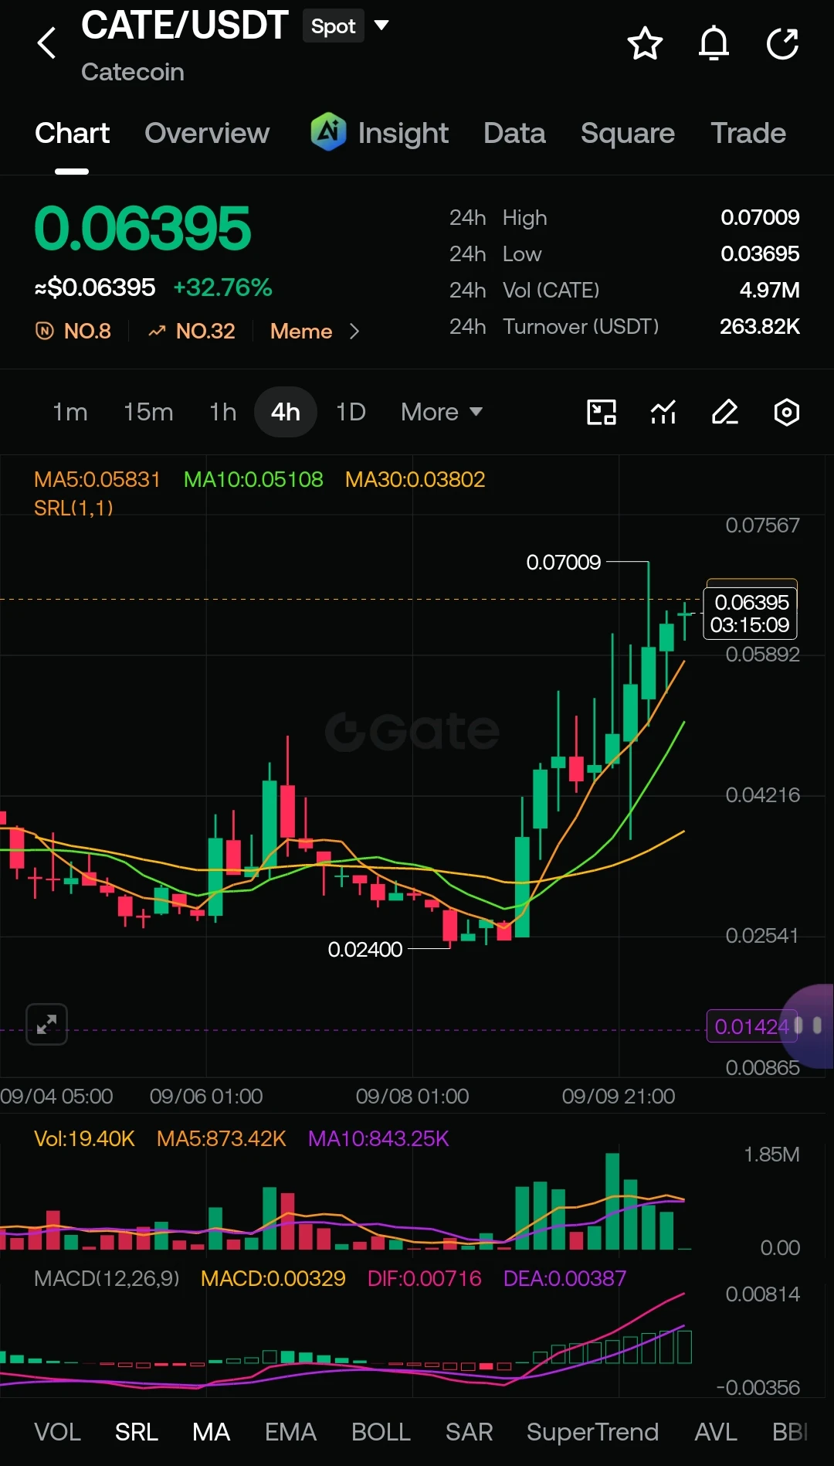
Task: Toggle the EMA indicator
Action: tap(290, 1432)
